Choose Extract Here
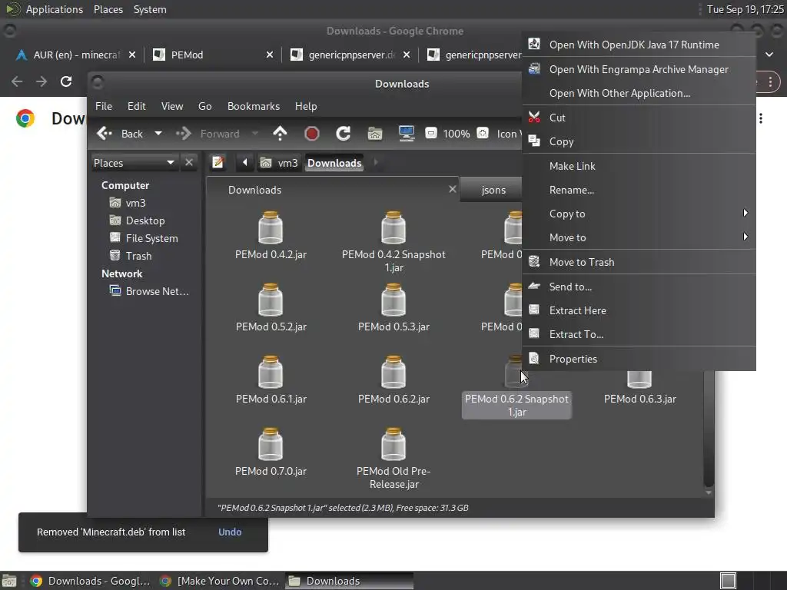The image size is (787, 590). [x=639, y=310]
